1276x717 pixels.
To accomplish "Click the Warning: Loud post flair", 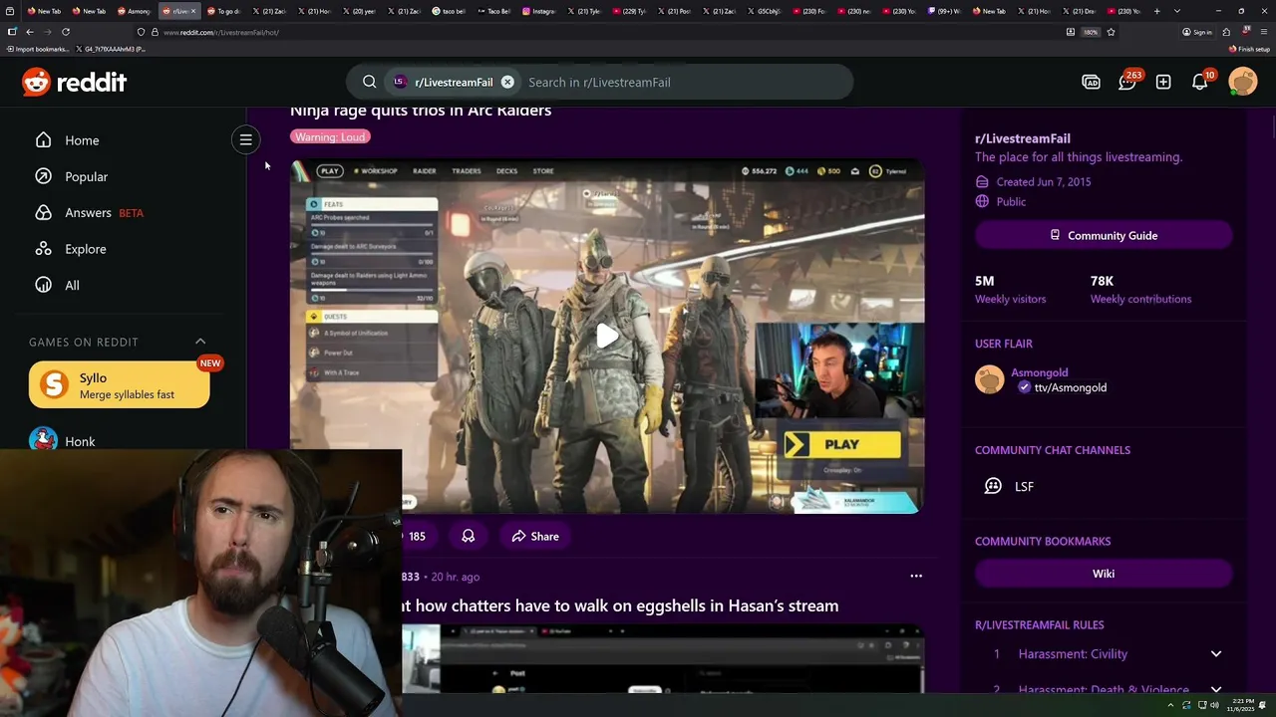I will point(330,137).
